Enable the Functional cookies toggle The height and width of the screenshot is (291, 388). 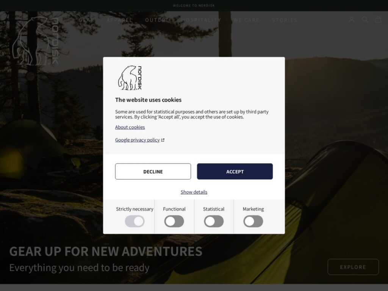[x=174, y=221]
